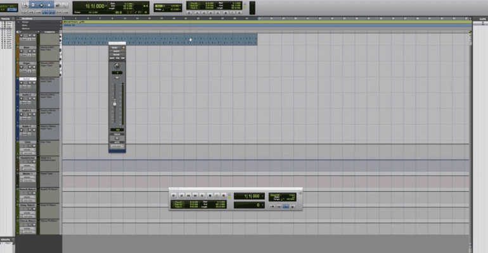Click the Reverb Return track name
The height and width of the screenshot is (253, 488).
coord(27,189)
